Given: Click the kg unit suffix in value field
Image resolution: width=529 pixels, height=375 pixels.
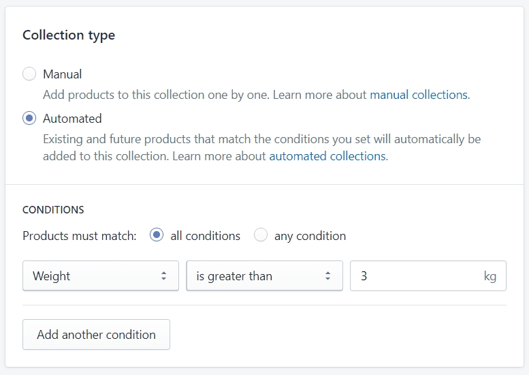Looking at the screenshot, I should click(x=490, y=276).
